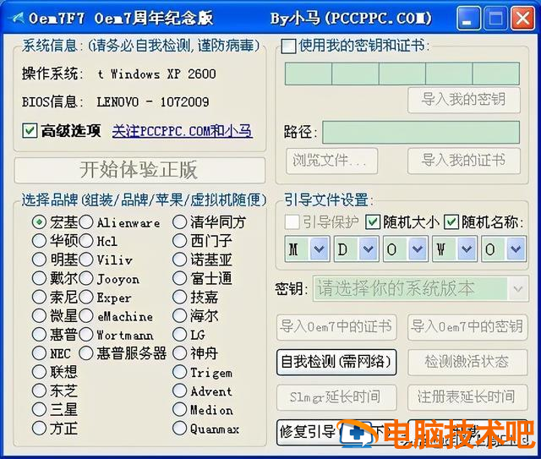Select 联想 brand radio button
This screenshot has width=541, height=459.
(x=40, y=372)
